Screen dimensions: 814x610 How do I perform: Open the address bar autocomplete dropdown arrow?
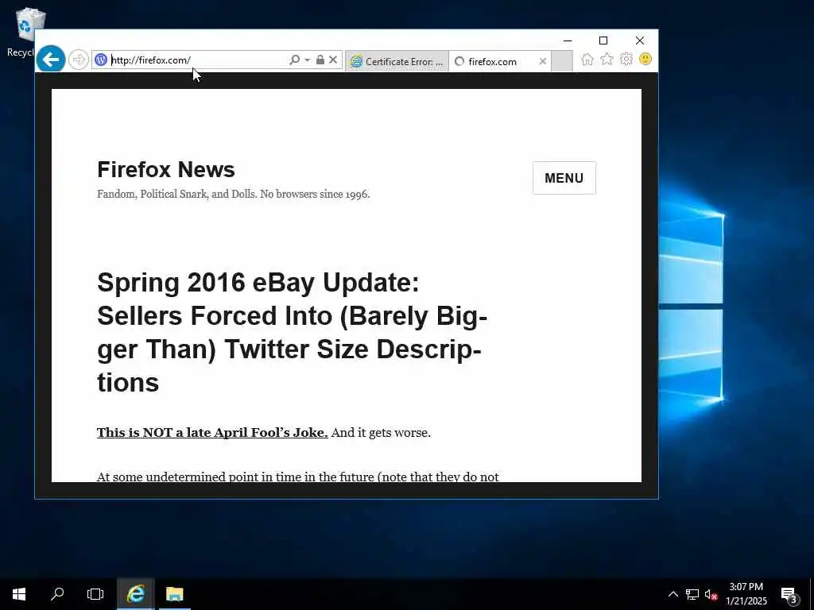pos(308,60)
